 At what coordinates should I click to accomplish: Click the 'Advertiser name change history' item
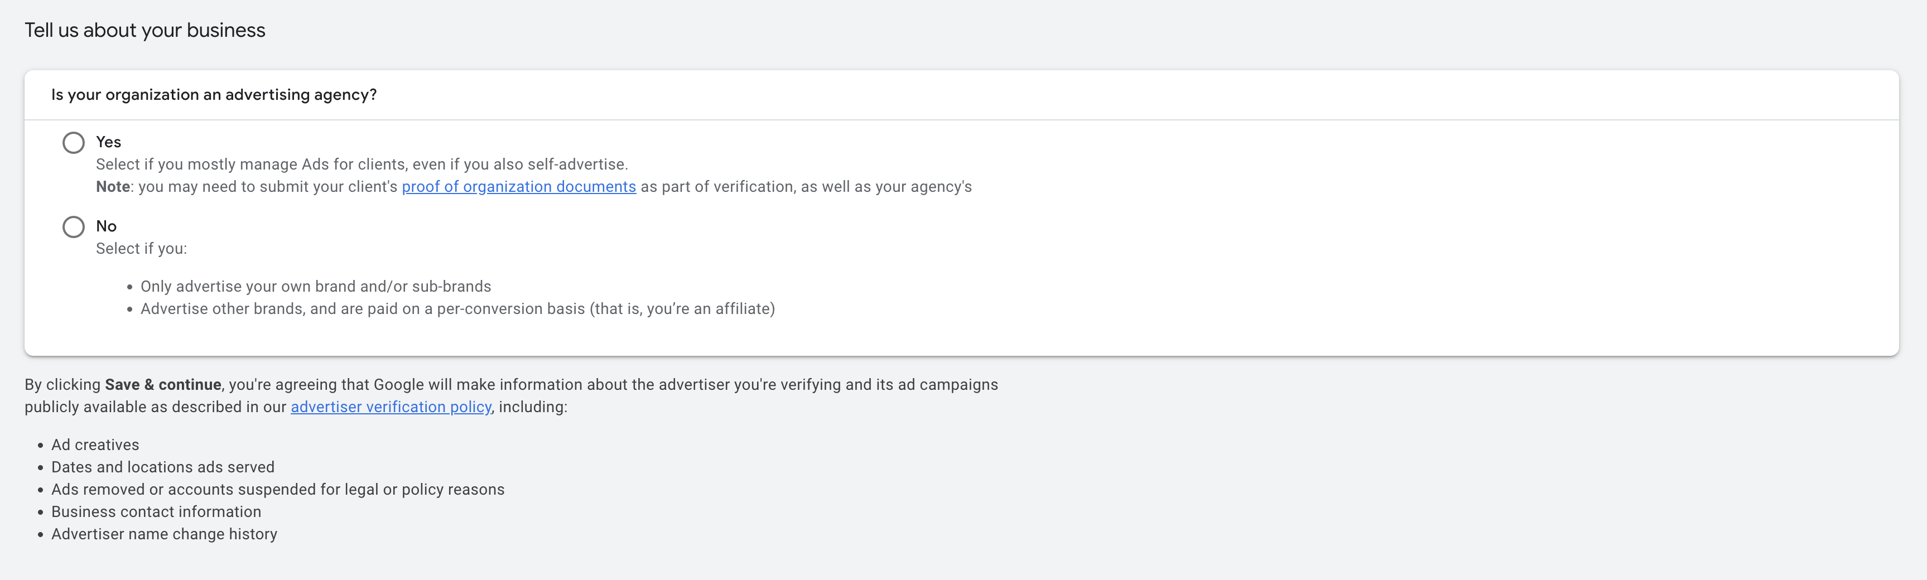(x=164, y=534)
